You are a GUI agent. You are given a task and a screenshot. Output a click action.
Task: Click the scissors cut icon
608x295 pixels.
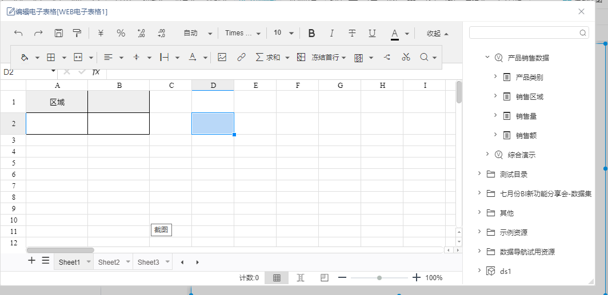[406, 57]
